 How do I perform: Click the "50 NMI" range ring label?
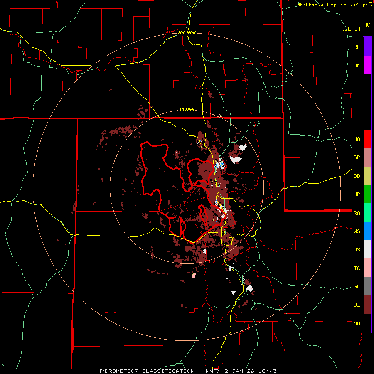click(187, 110)
